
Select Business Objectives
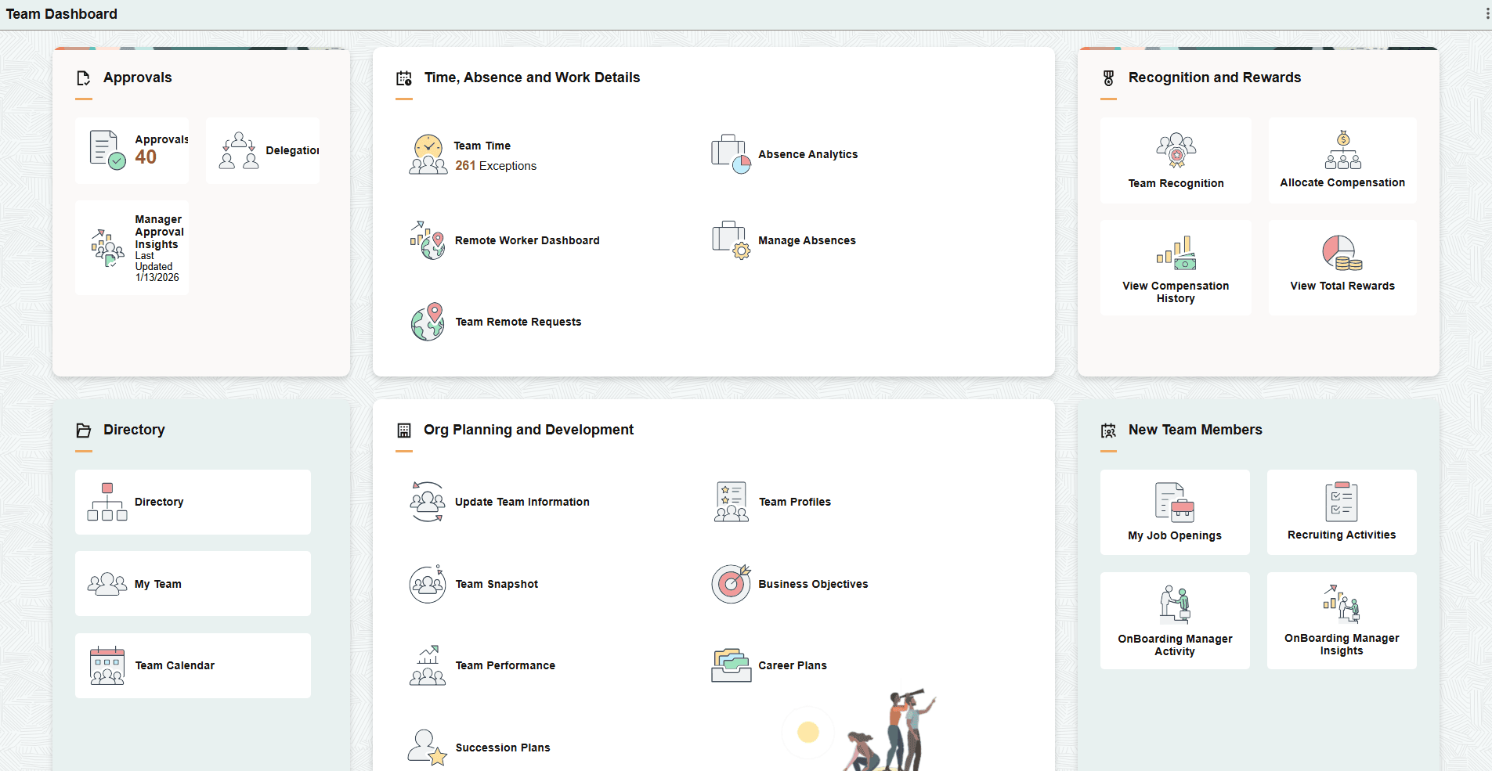pos(813,584)
